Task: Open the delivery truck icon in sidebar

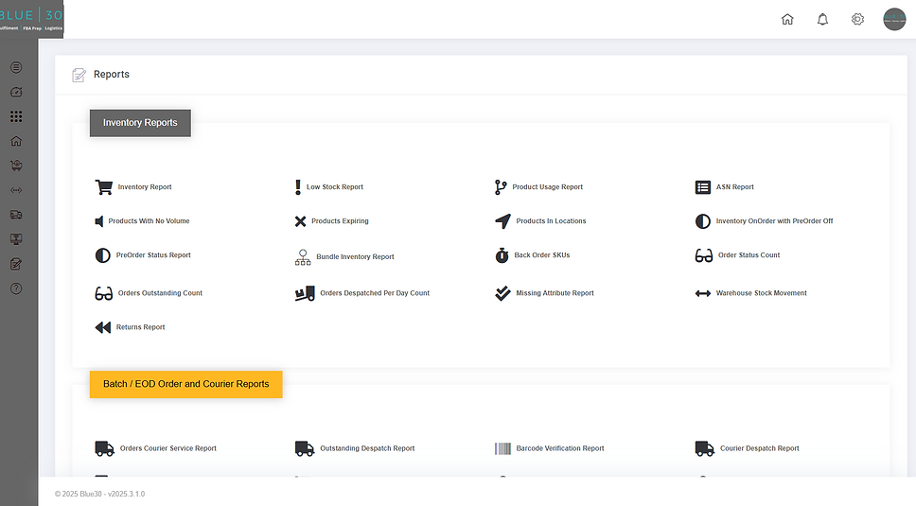Action: coord(16,215)
